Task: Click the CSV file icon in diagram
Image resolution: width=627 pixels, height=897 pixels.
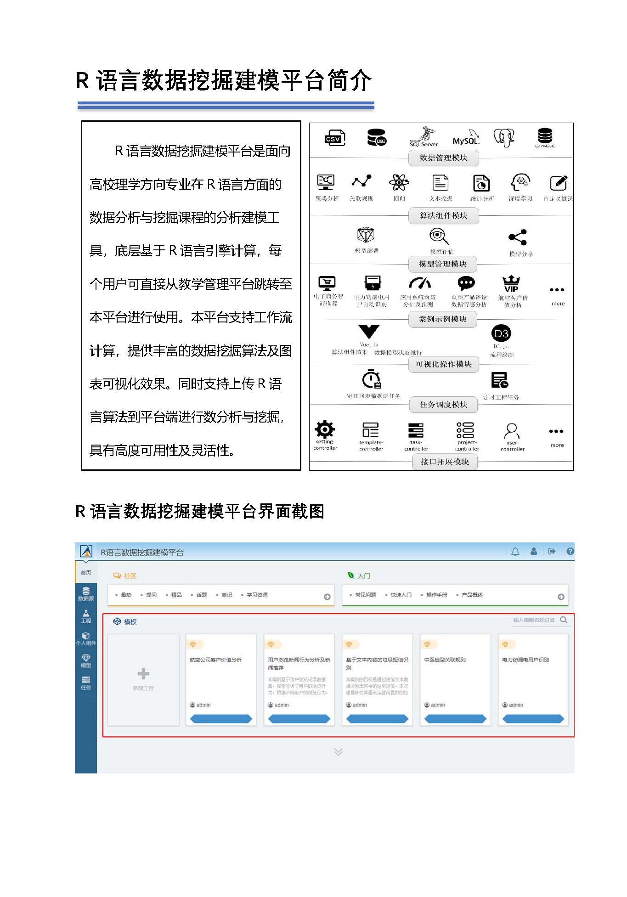Action: pyautogui.click(x=335, y=138)
